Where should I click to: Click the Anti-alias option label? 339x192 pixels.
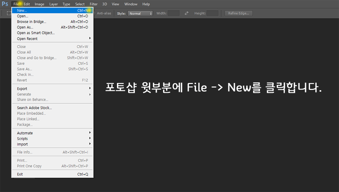pos(104,13)
